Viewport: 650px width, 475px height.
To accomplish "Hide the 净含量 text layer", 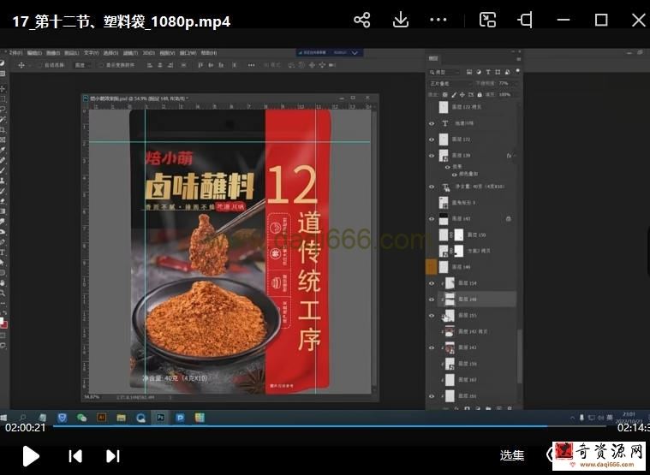I will [x=432, y=187].
